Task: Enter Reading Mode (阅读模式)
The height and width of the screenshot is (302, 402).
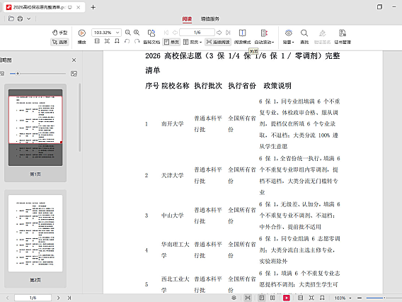Action: point(242,36)
